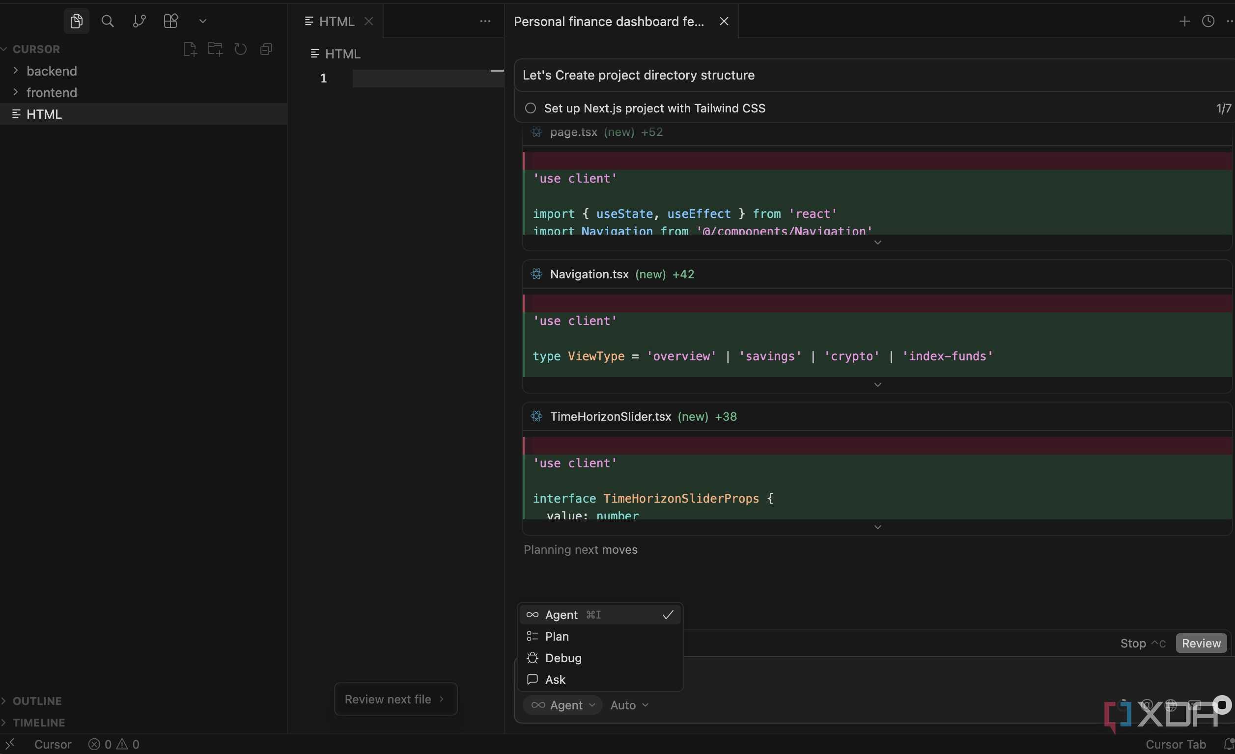The height and width of the screenshot is (754, 1235).
Task: Open the activity bar overflow chevron
Action: tap(202, 21)
